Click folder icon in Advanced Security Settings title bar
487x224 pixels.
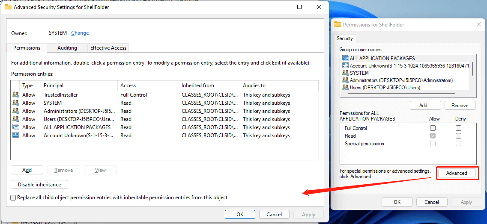[x=8, y=7]
